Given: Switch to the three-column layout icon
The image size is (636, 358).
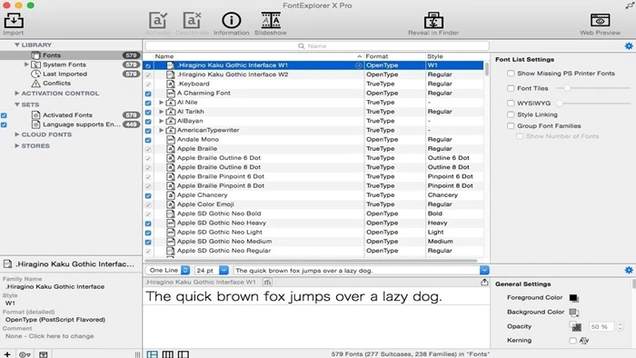Looking at the screenshot, I should pos(167,354).
